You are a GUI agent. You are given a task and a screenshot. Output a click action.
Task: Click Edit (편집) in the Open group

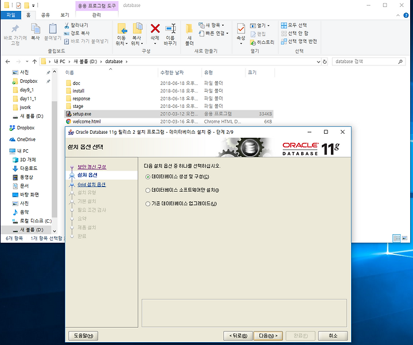click(x=258, y=34)
